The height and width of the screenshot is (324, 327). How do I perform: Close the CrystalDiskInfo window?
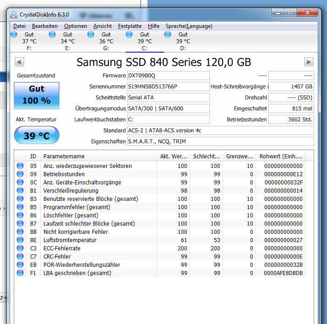(307, 13)
